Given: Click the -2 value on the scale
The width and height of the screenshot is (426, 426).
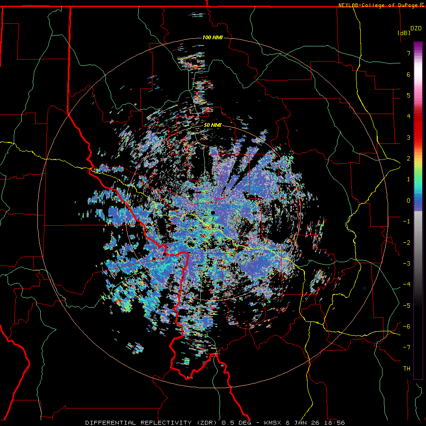Looking at the screenshot, I should (x=407, y=243).
